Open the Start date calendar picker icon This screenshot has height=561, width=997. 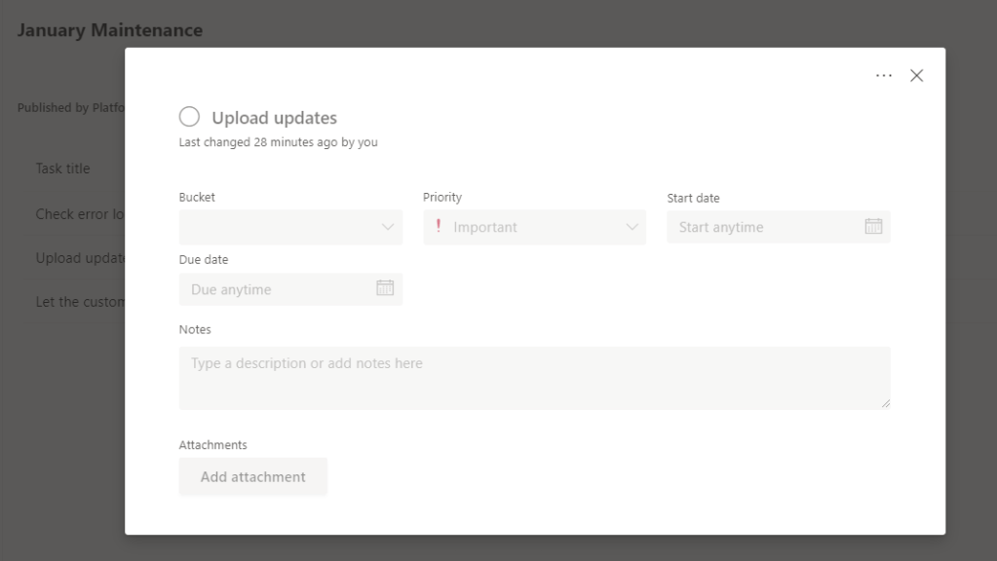coord(873,226)
